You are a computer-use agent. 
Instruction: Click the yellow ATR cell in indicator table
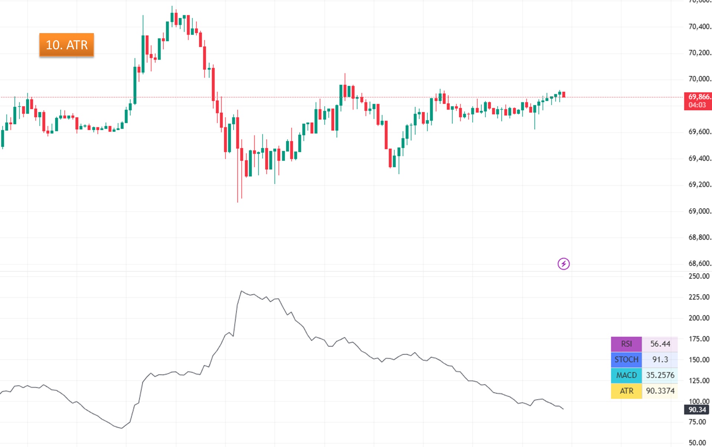[626, 391]
